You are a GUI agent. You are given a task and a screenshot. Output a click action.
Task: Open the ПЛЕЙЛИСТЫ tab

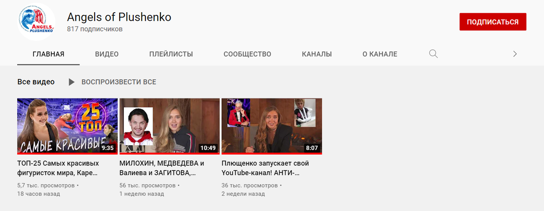click(x=171, y=54)
